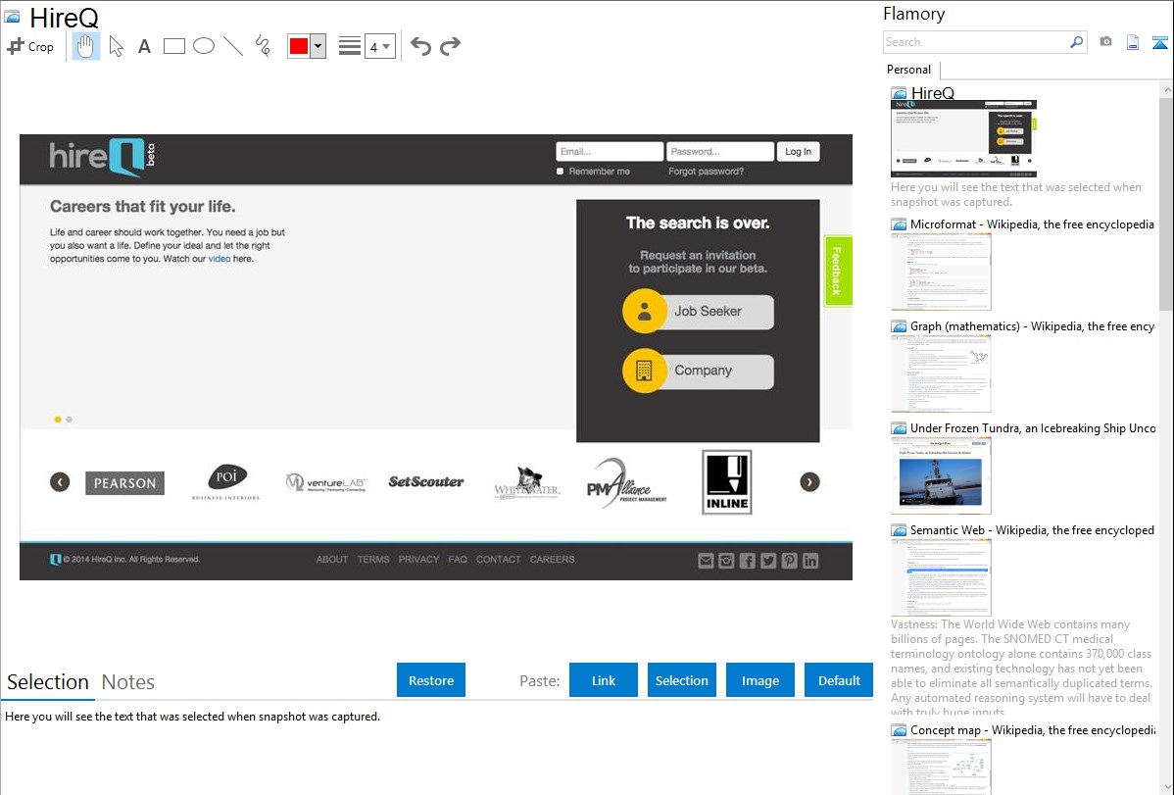Open the Personal tab
The image size is (1174, 795).
point(909,70)
